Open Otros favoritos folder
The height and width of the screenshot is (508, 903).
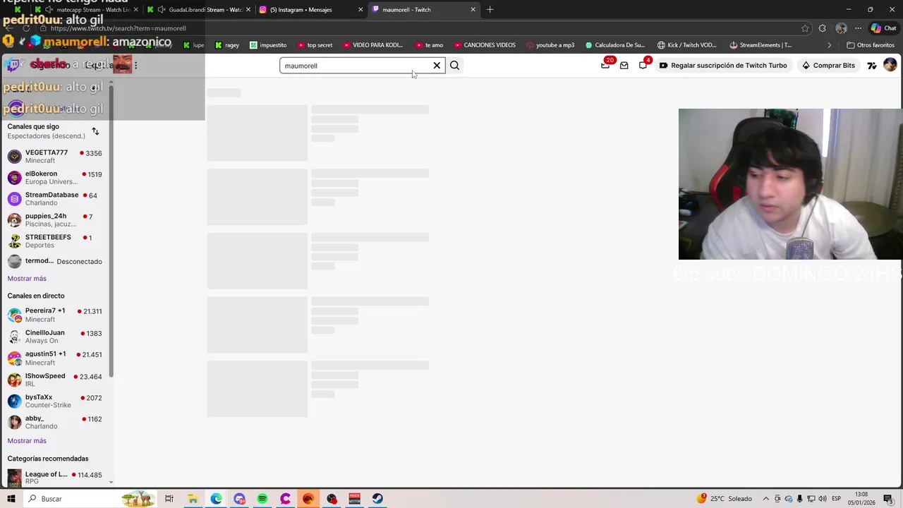point(871,45)
